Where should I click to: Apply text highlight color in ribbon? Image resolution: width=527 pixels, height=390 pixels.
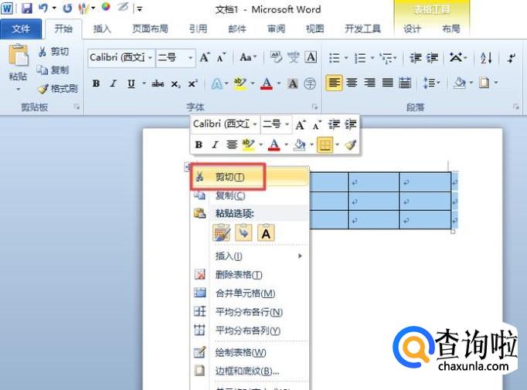[240, 83]
